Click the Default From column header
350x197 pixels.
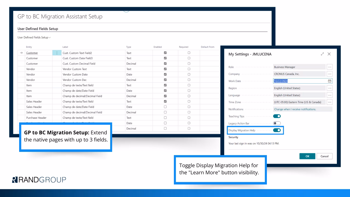[x=208, y=47]
